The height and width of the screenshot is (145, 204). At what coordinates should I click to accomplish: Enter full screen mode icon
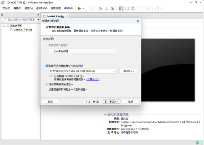133,8
